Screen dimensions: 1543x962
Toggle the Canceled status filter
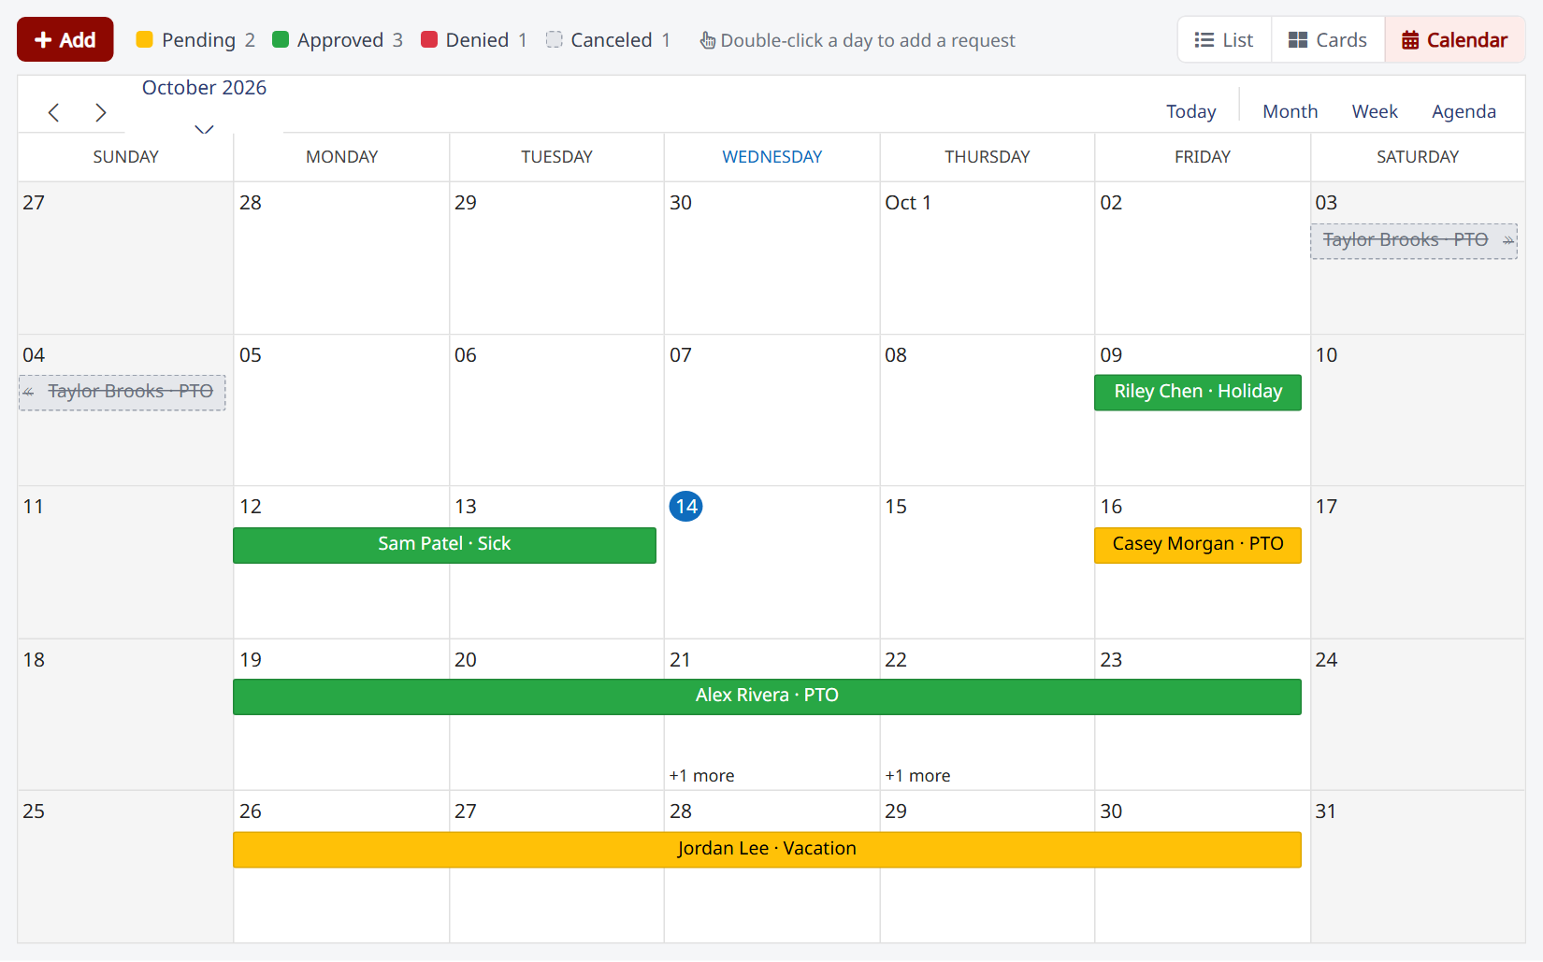(x=608, y=40)
